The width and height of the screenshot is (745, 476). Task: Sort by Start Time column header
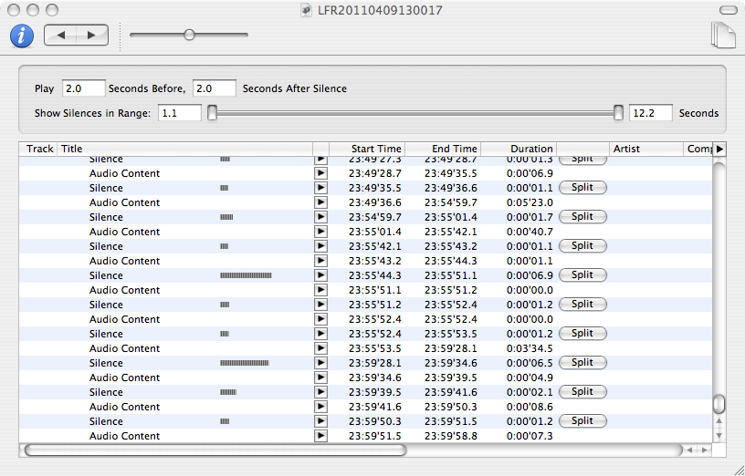click(367, 149)
